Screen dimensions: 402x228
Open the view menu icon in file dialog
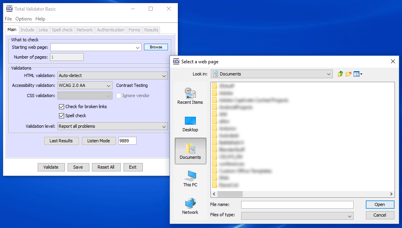tap(358, 74)
